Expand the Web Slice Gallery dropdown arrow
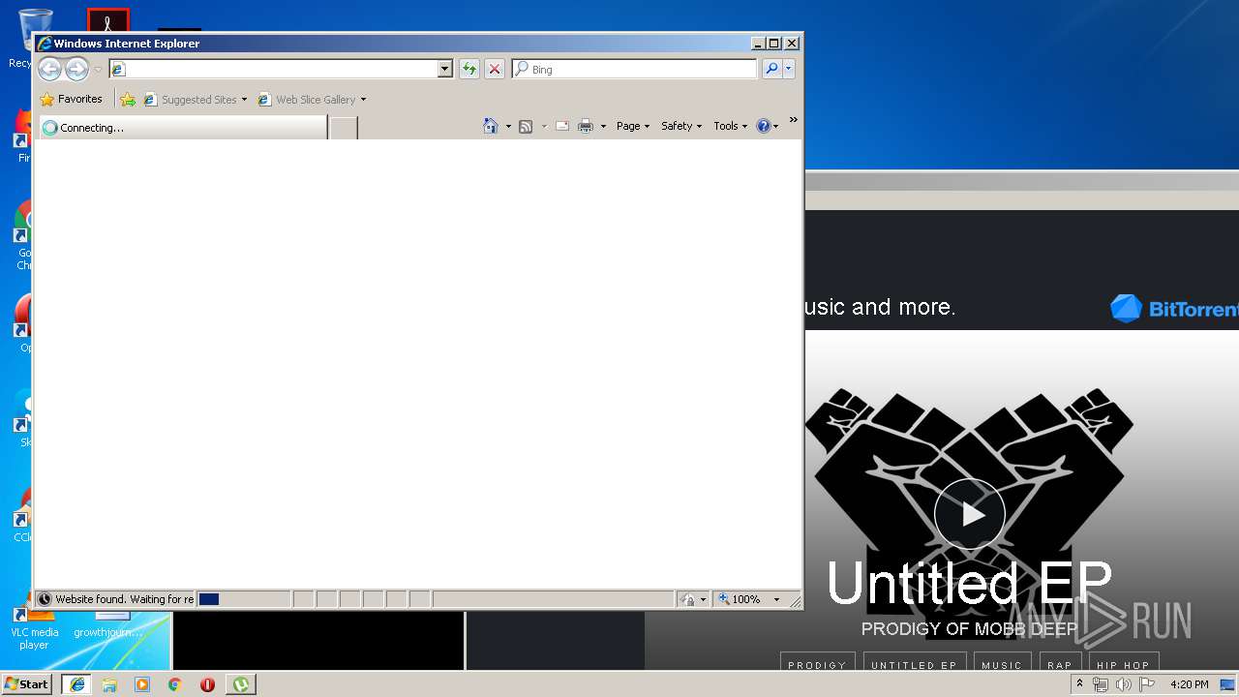Image resolution: width=1239 pixels, height=697 pixels. 363,100
